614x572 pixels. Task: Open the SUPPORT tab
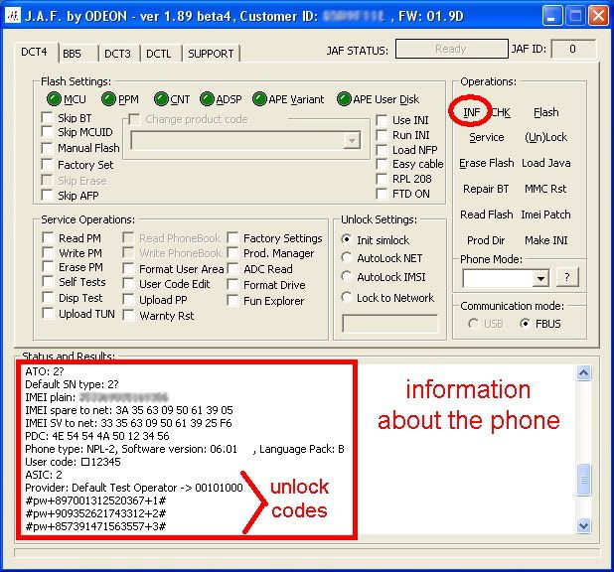(211, 54)
